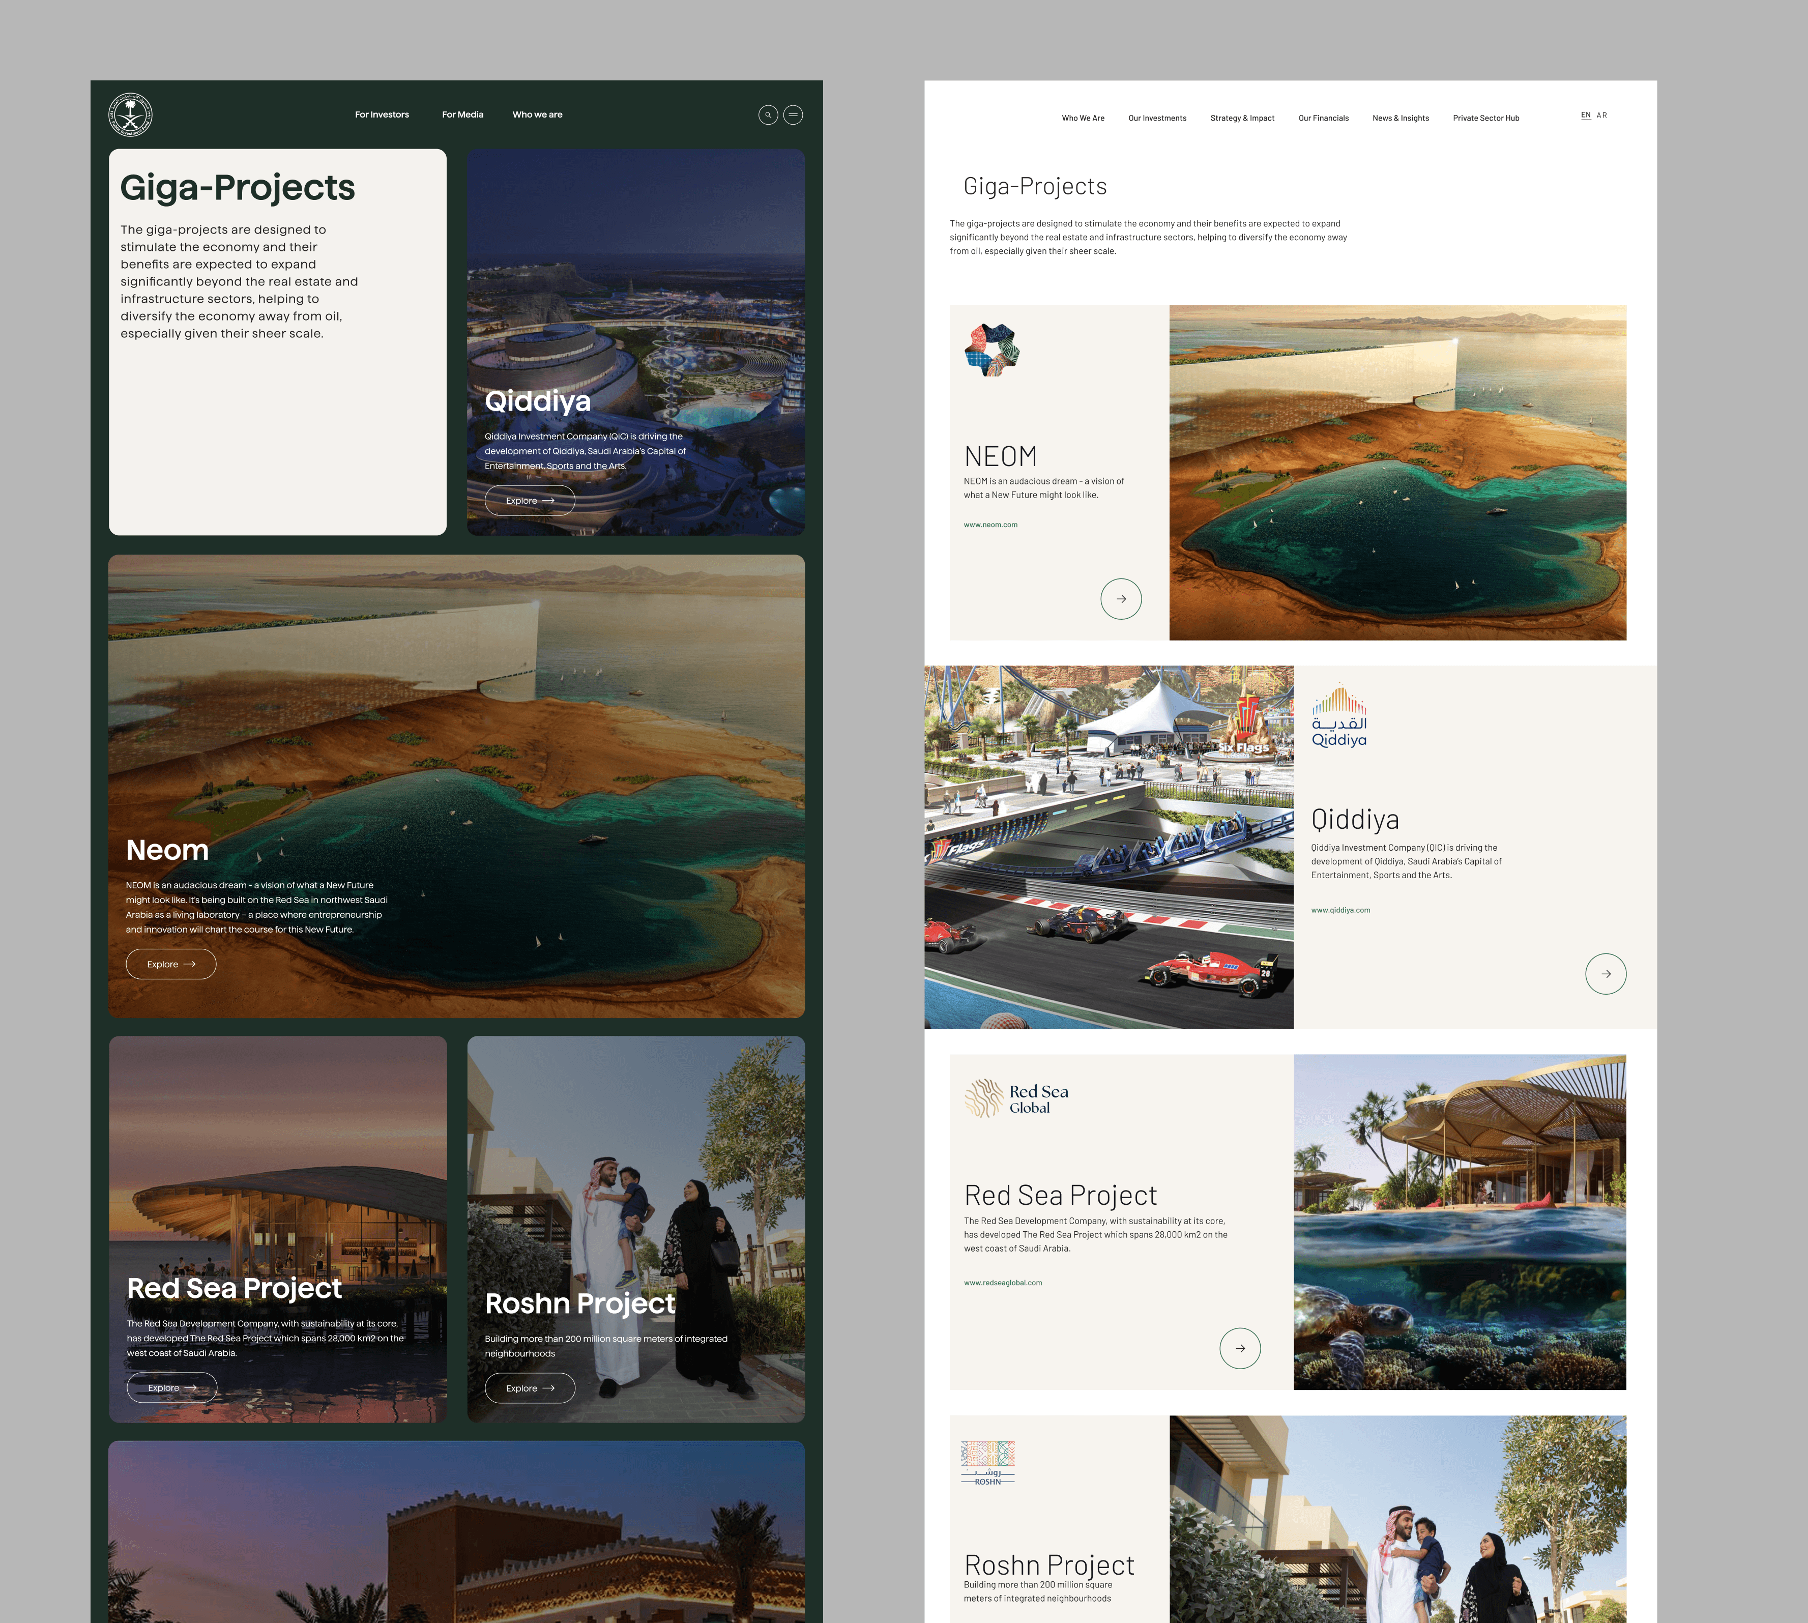The width and height of the screenshot is (1808, 1623).
Task: Open the www.qiddiya.com link
Action: click(1341, 911)
